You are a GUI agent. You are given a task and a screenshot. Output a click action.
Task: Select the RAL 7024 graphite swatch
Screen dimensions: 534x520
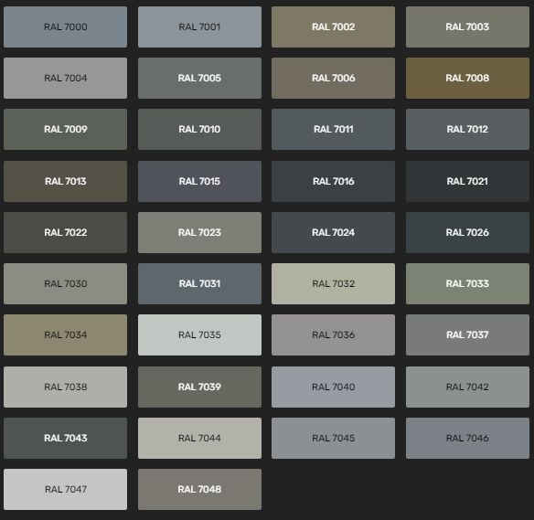click(x=334, y=232)
